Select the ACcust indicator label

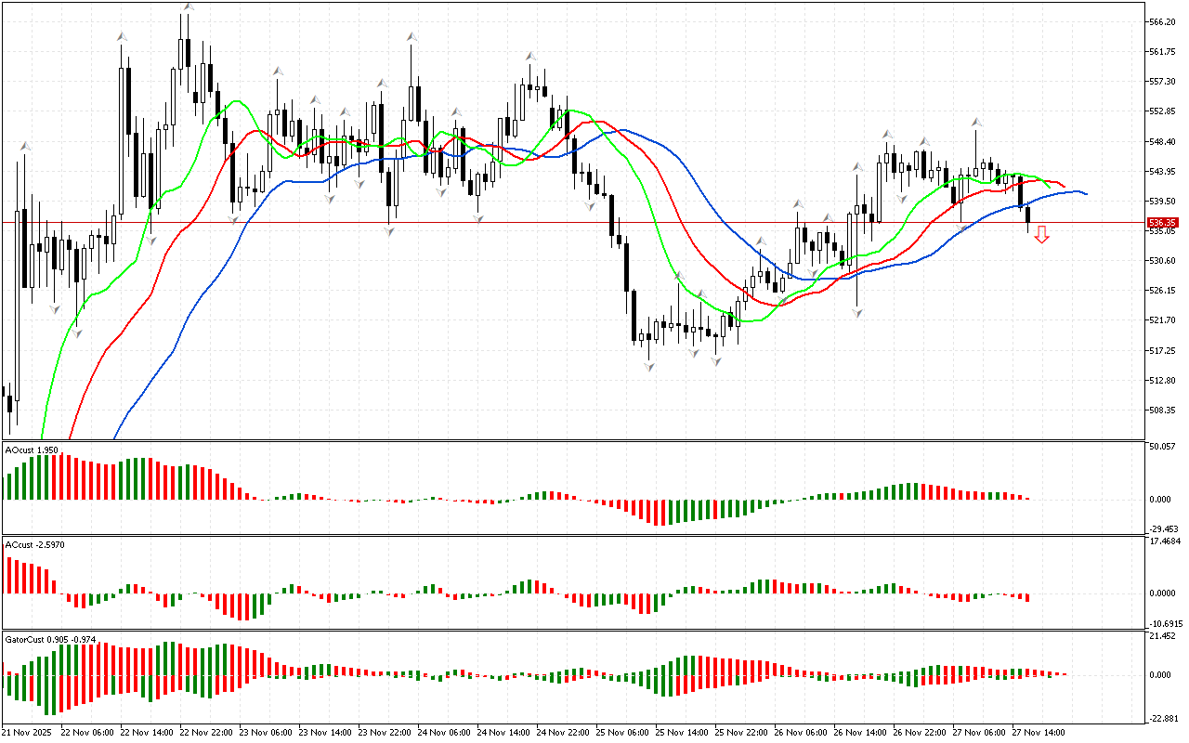(x=33, y=544)
